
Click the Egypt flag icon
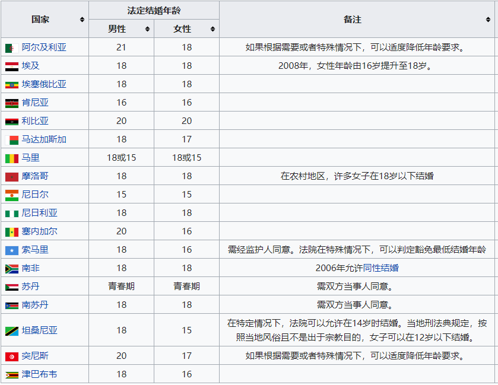tap(12, 66)
